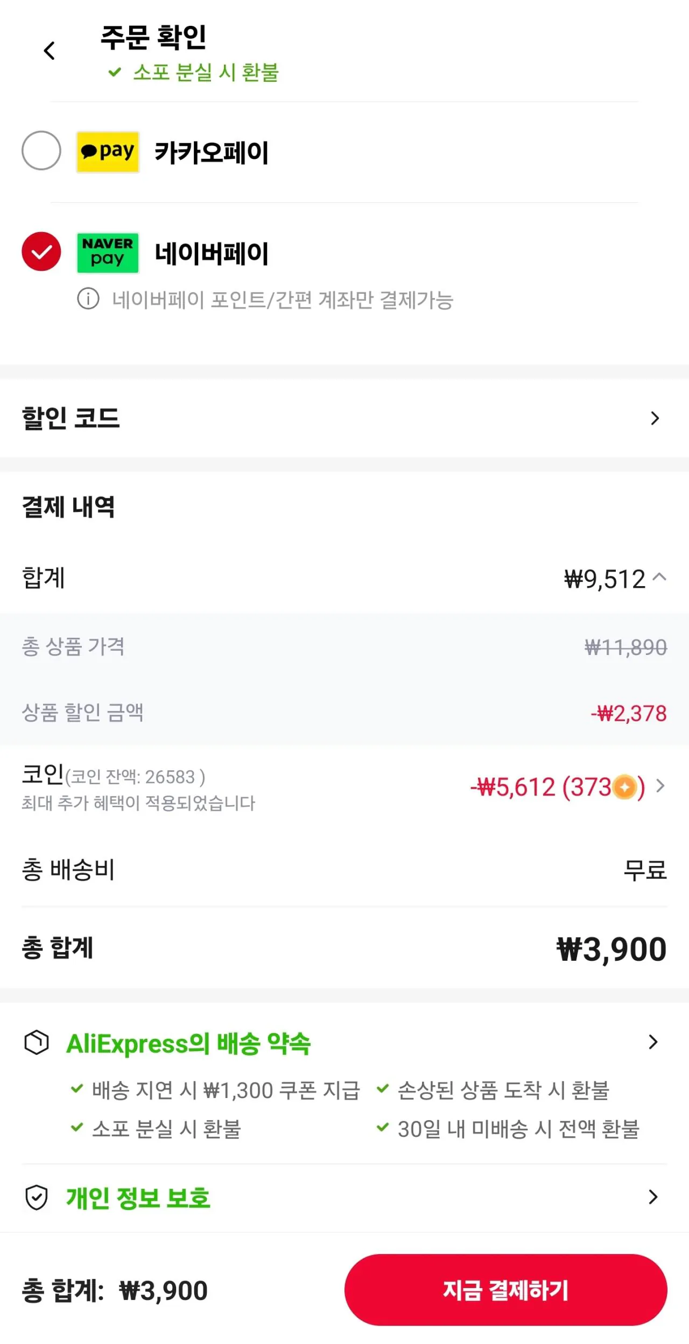Tap the back arrow icon
Screen dimensions: 689x1344
coord(49,51)
